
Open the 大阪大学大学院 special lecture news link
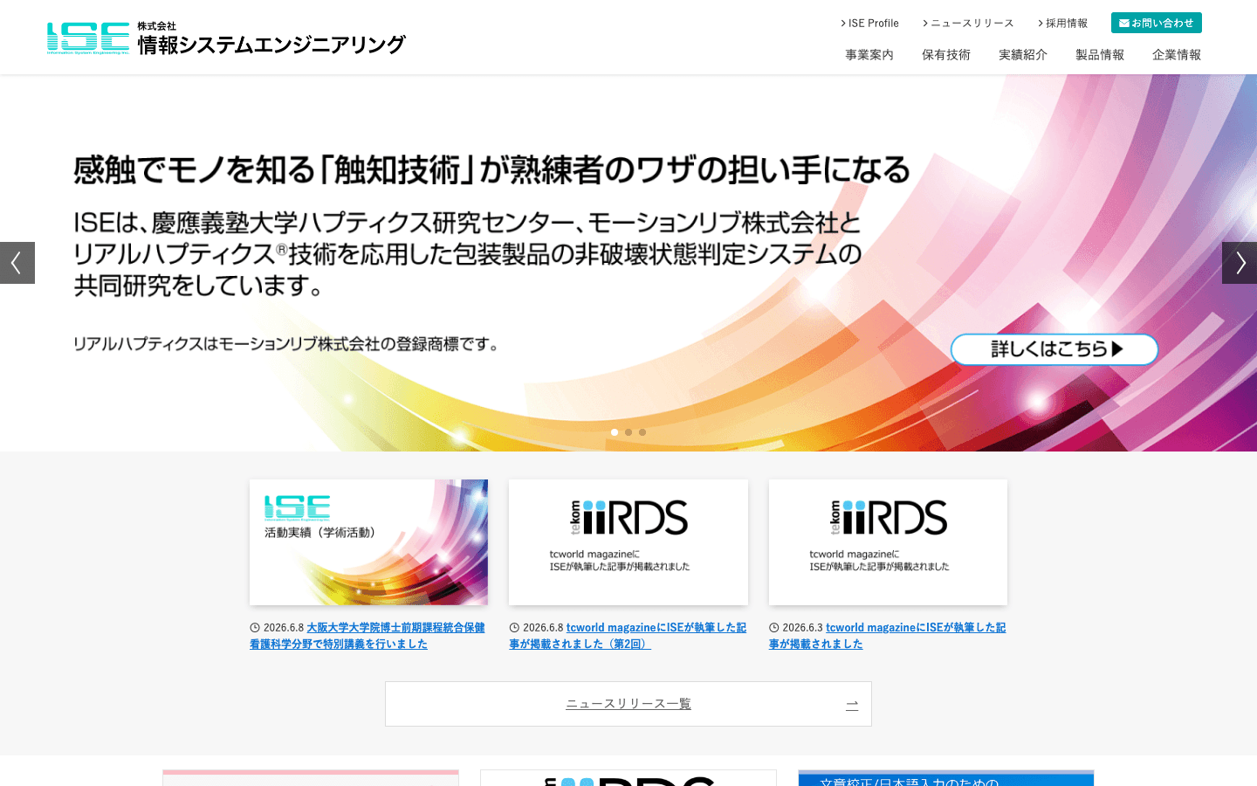367,636
